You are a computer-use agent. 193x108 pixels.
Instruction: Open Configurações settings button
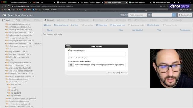coord(185,15)
